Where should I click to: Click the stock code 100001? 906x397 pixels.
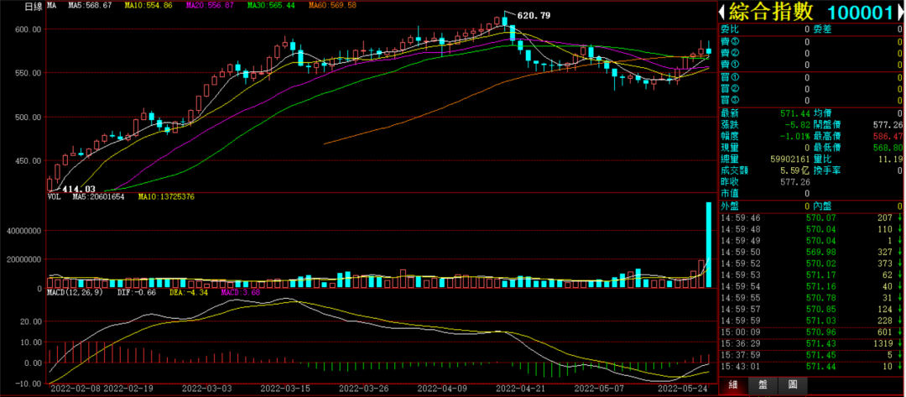[x=861, y=12]
